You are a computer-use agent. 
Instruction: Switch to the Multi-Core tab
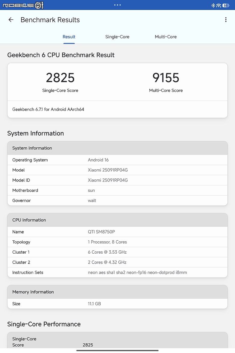tap(166, 37)
